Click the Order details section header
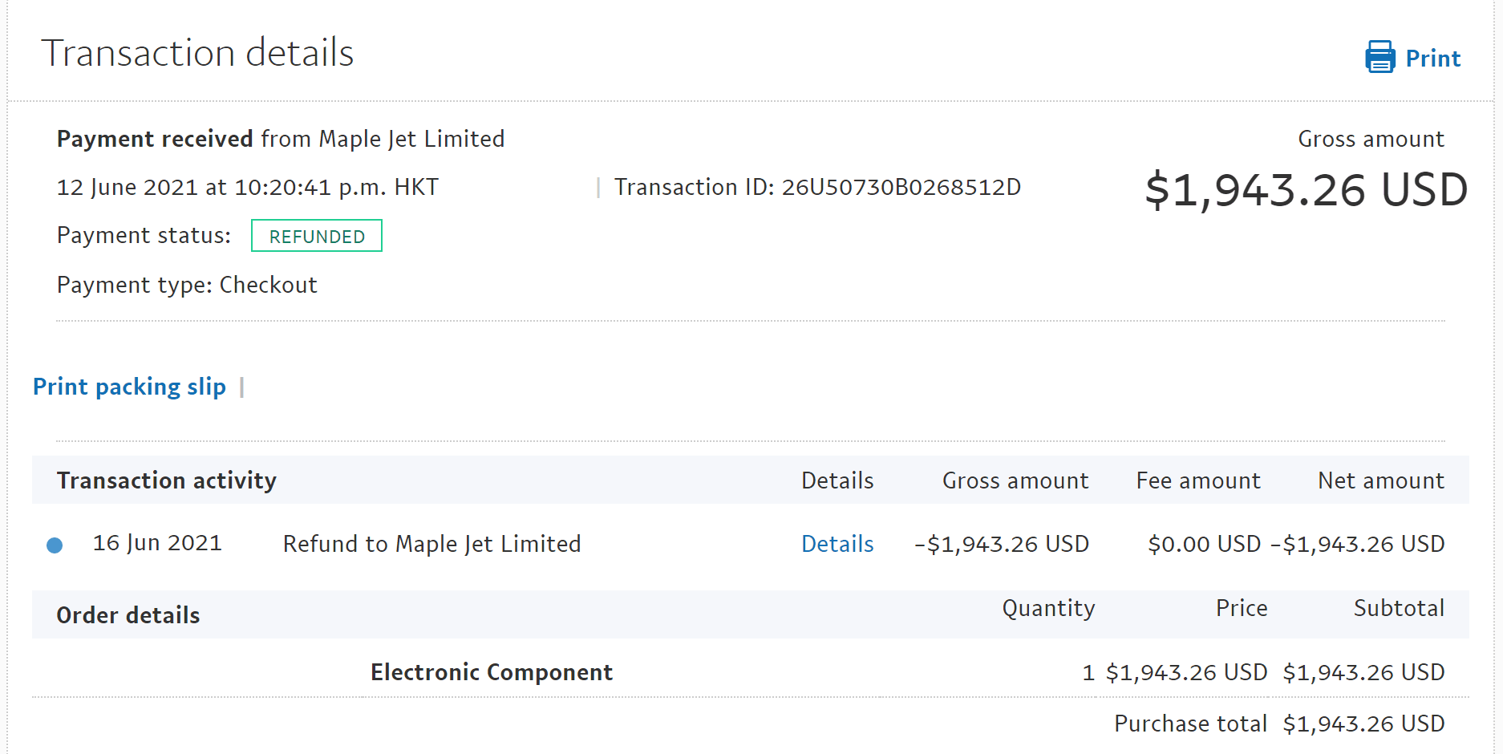The height and width of the screenshot is (754, 1503). [x=128, y=615]
